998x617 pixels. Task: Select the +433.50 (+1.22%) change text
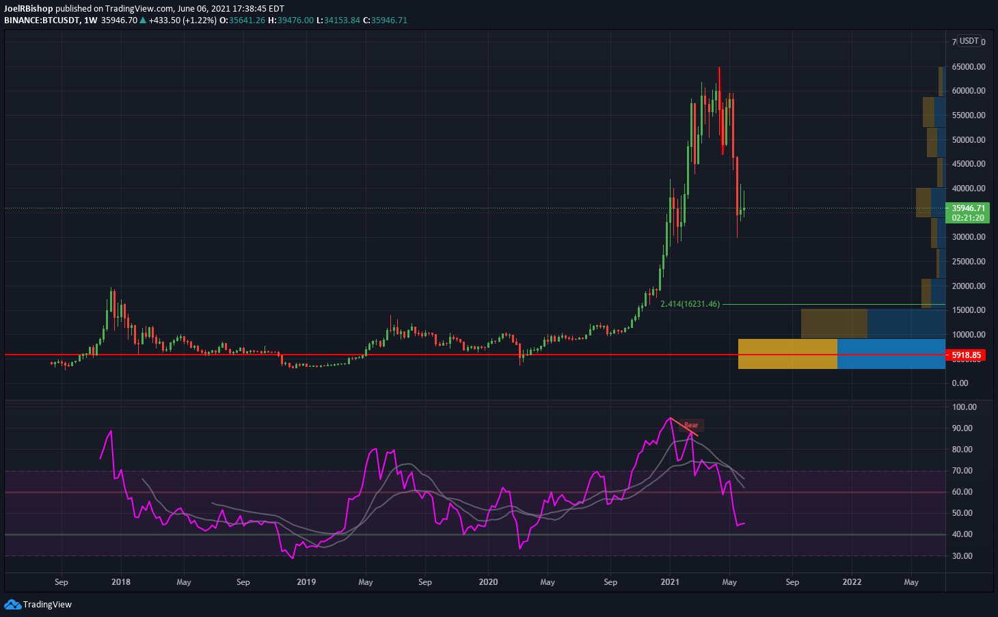coord(183,20)
